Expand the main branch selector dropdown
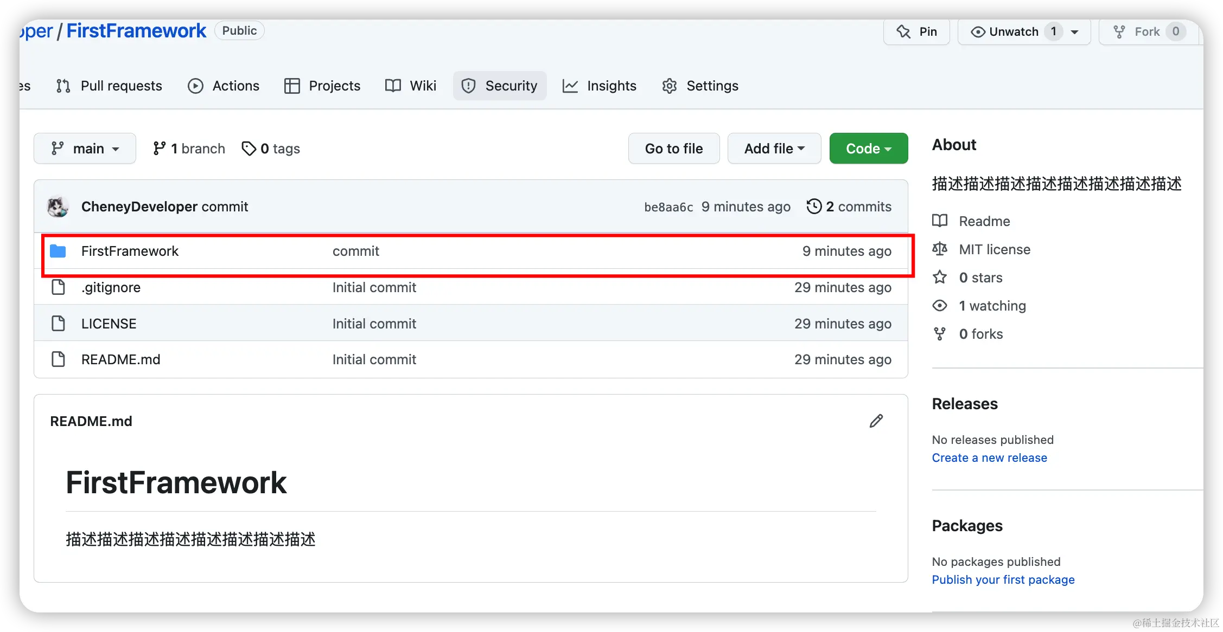Image resolution: width=1223 pixels, height=632 pixels. click(85, 149)
